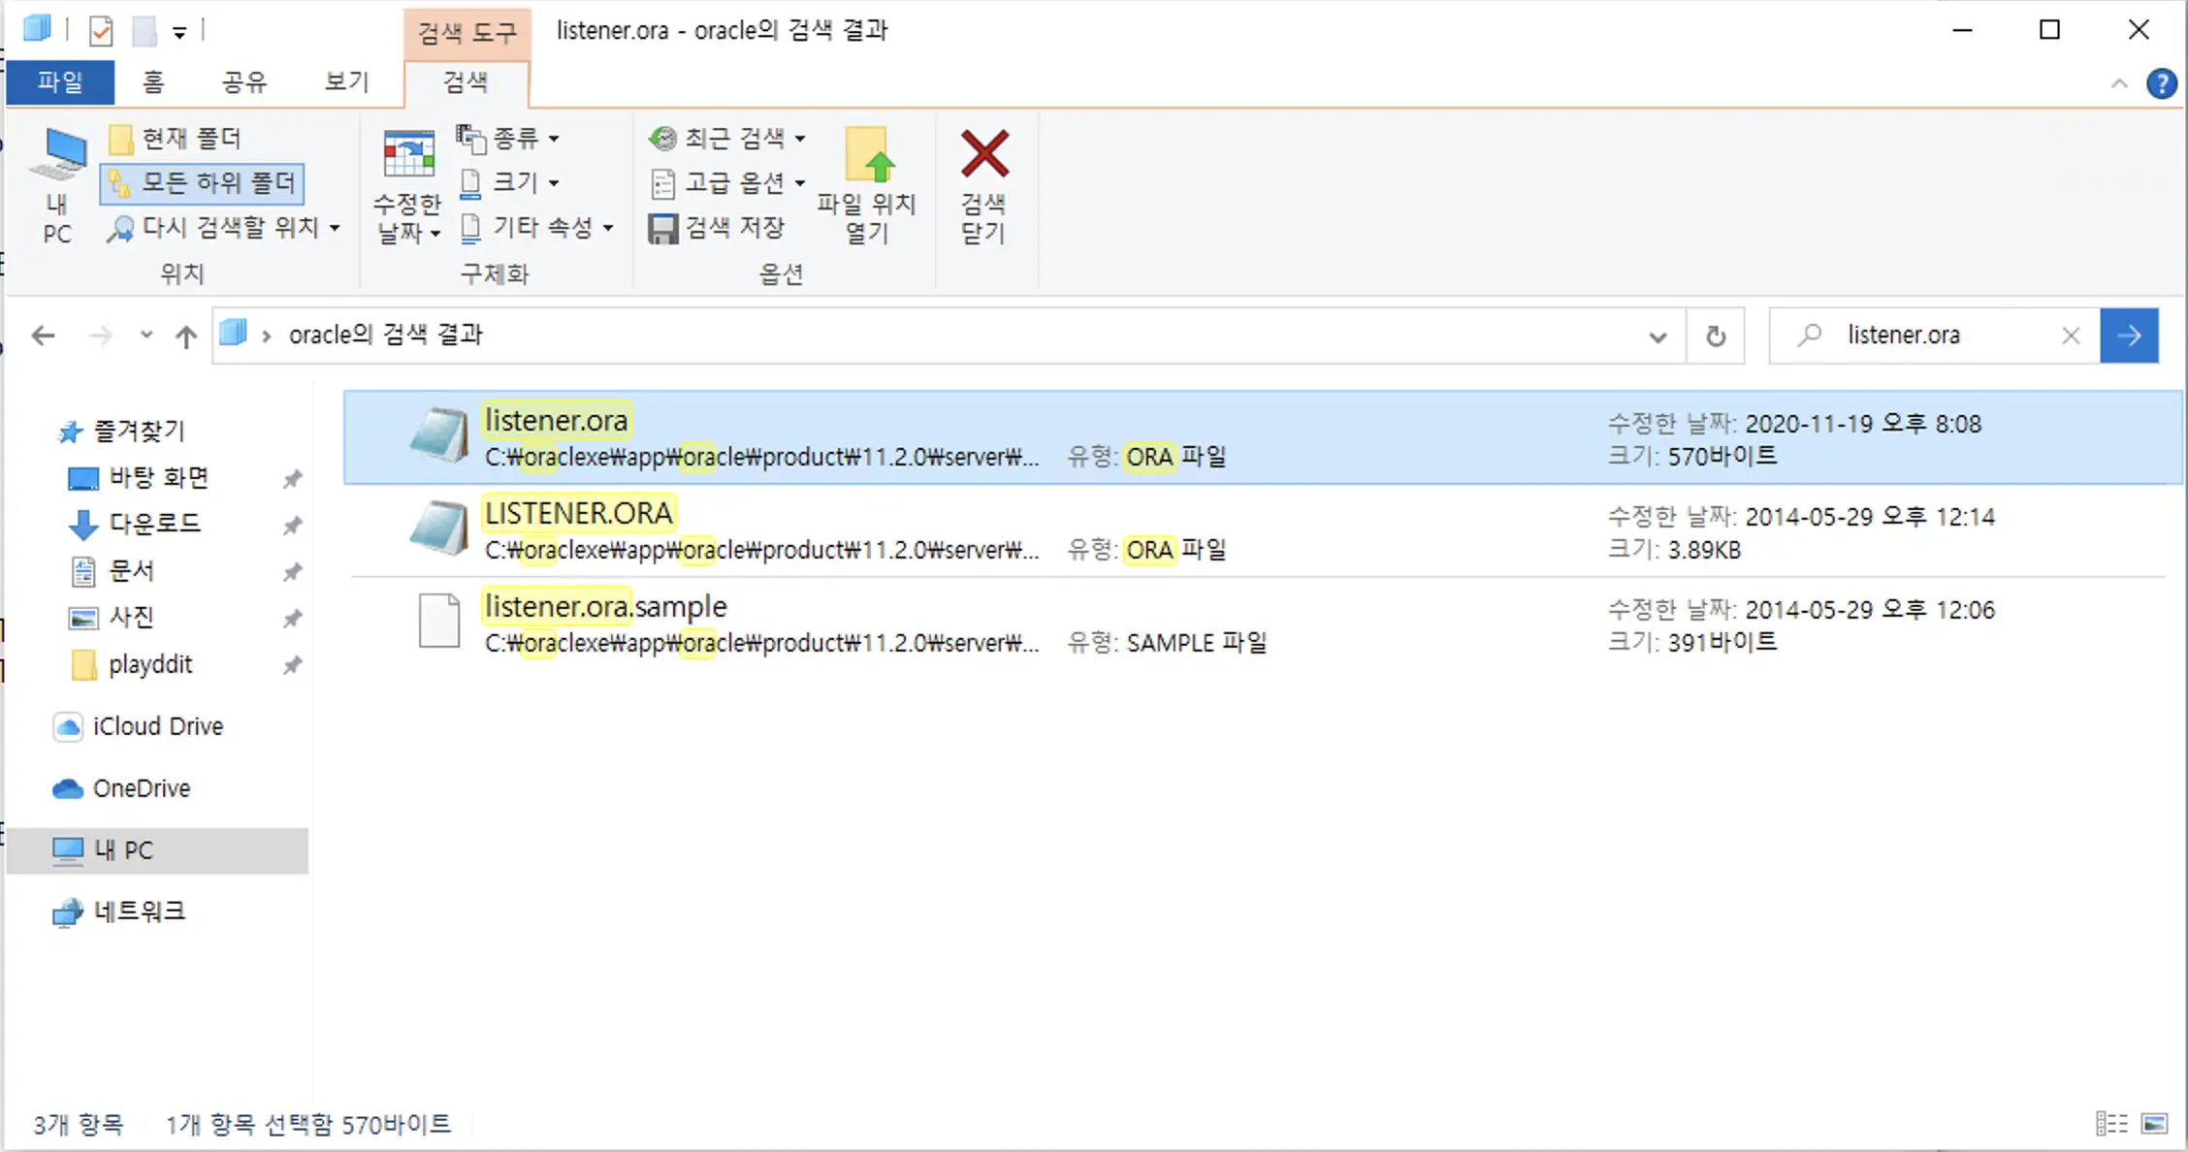Clear the listener.ora search text
The height and width of the screenshot is (1152, 2188).
coord(2071,336)
